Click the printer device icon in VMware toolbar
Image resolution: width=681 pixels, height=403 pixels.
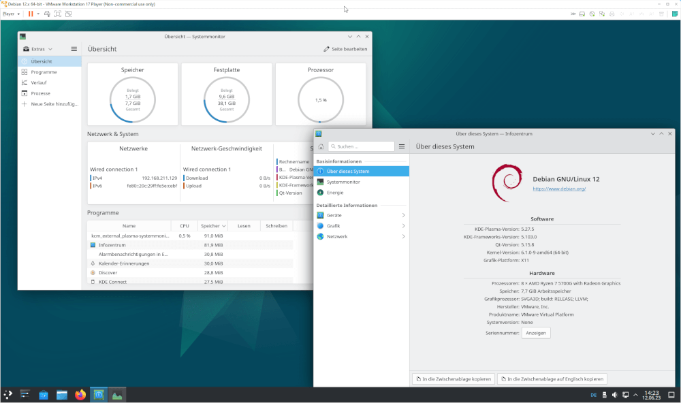(x=612, y=14)
